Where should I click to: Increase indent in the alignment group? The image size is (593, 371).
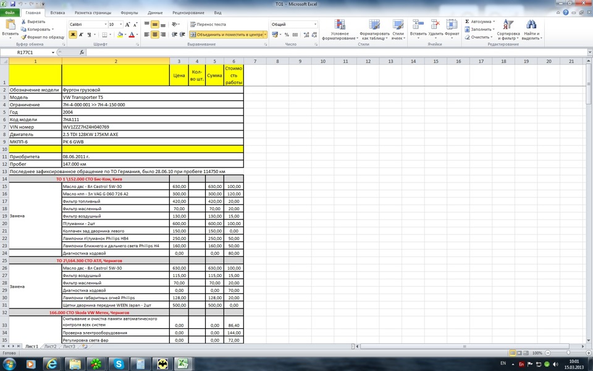tap(183, 35)
